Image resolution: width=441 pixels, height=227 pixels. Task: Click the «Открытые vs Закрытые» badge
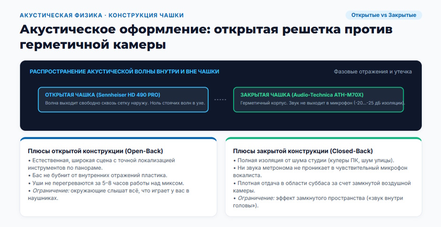click(384, 15)
